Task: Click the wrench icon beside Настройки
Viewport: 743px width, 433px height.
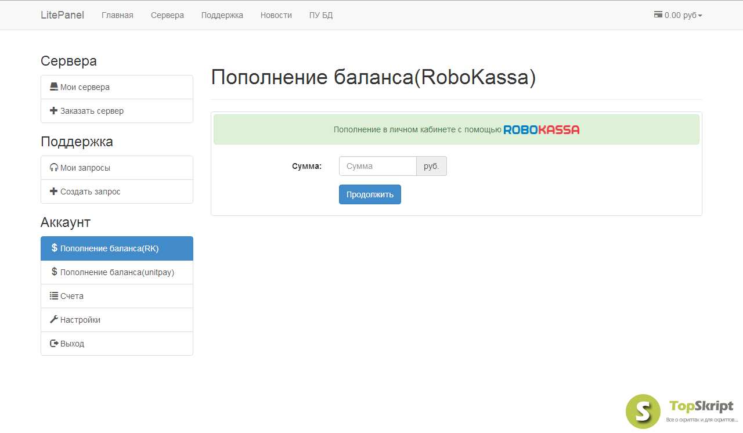Action: 54,319
